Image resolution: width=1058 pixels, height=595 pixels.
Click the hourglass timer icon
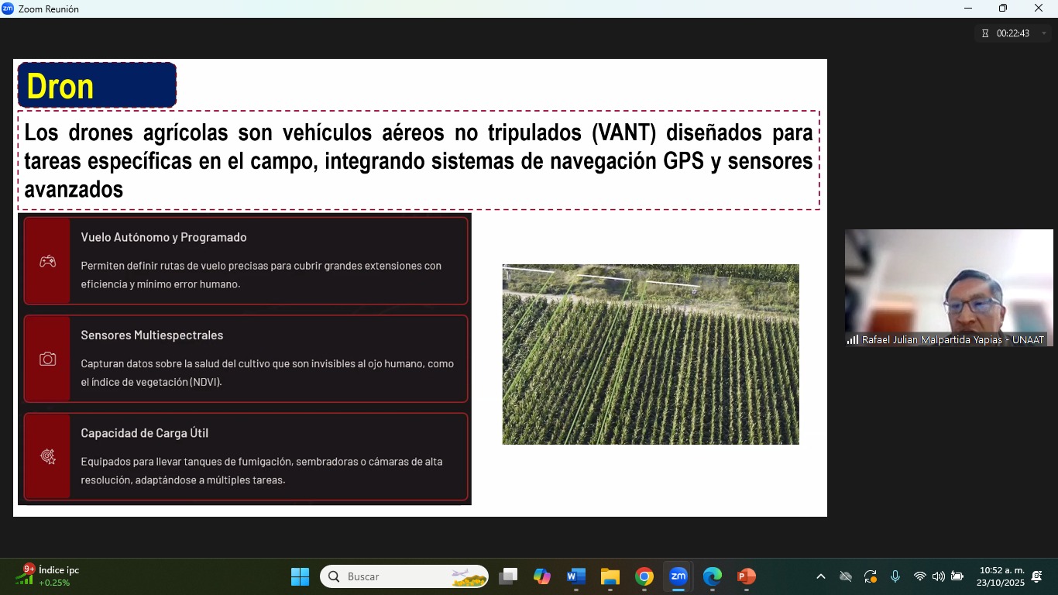[x=985, y=33]
